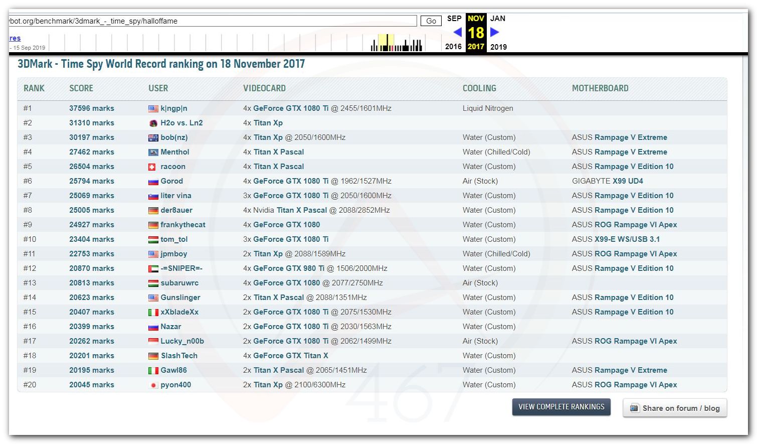Click the United States flag beside k|ngp|n
This screenshot has height=444, width=757.
tap(153, 108)
